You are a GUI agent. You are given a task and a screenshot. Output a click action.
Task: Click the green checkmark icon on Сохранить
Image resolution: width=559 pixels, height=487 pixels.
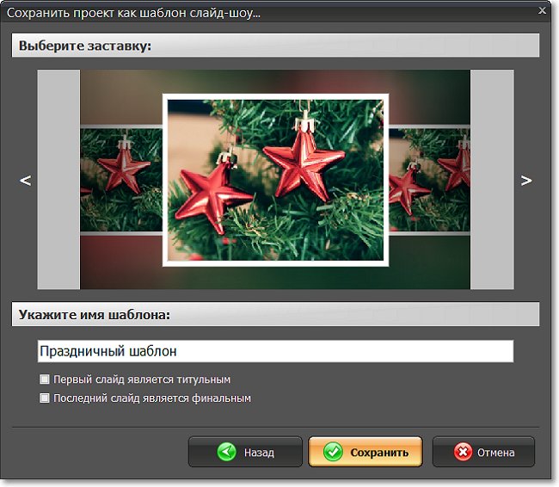332,452
